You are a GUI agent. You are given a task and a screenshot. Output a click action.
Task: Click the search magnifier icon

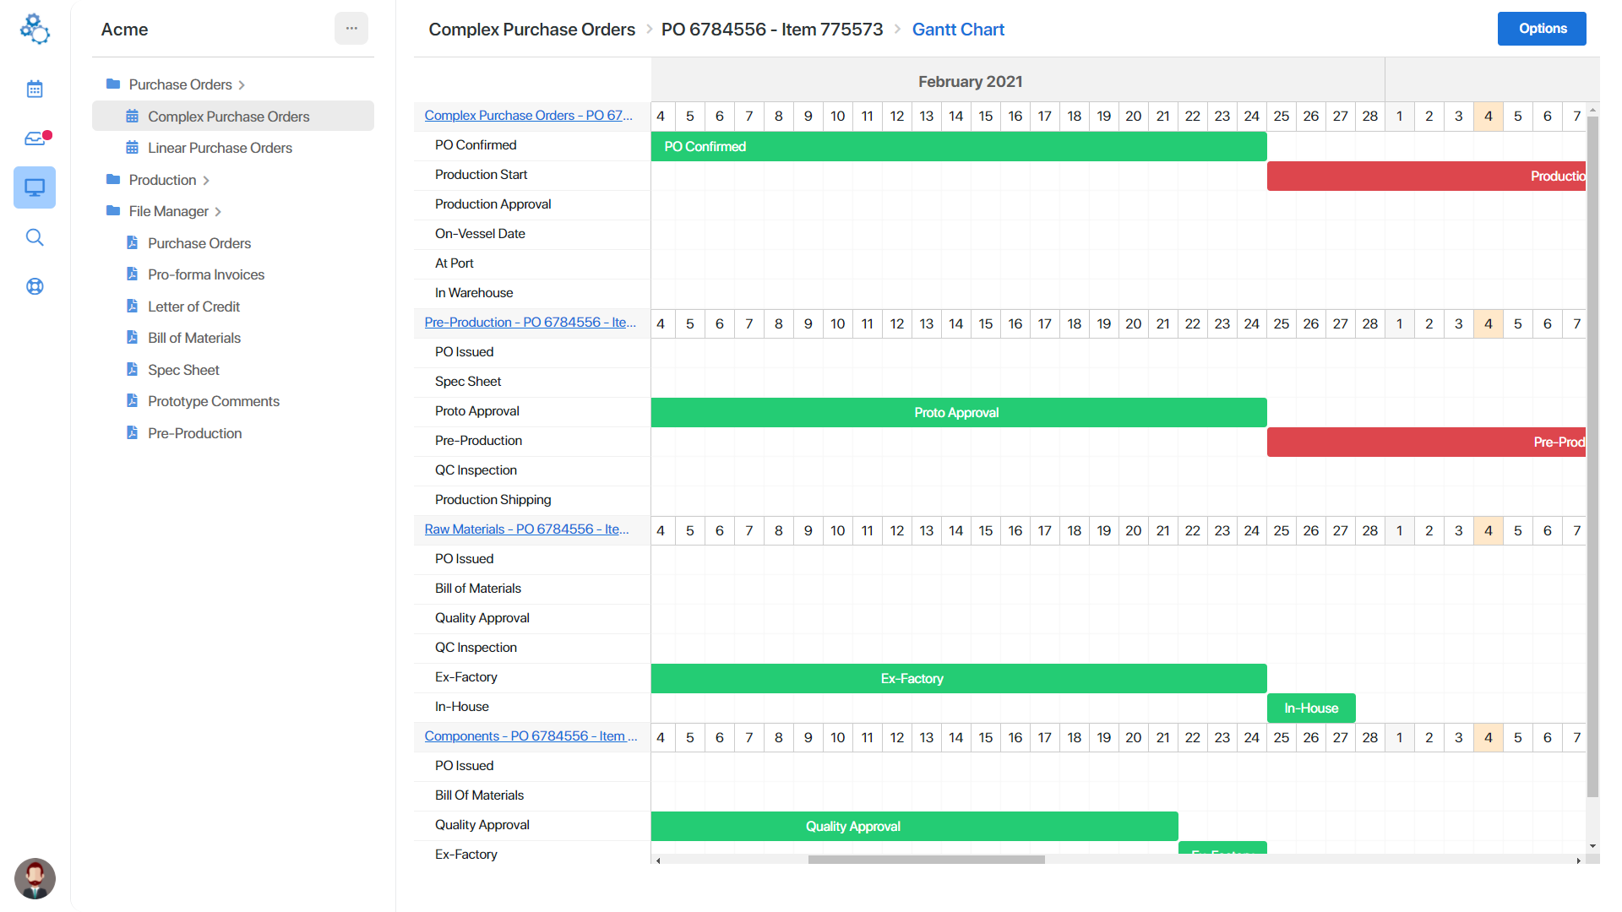[x=35, y=237]
